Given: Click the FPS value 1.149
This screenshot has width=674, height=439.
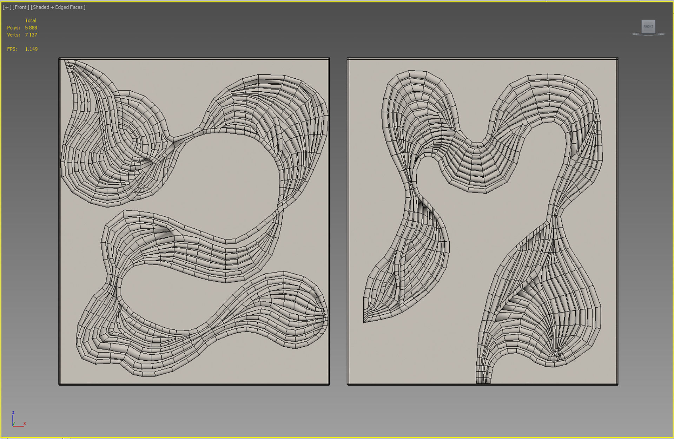Looking at the screenshot, I should point(31,49).
